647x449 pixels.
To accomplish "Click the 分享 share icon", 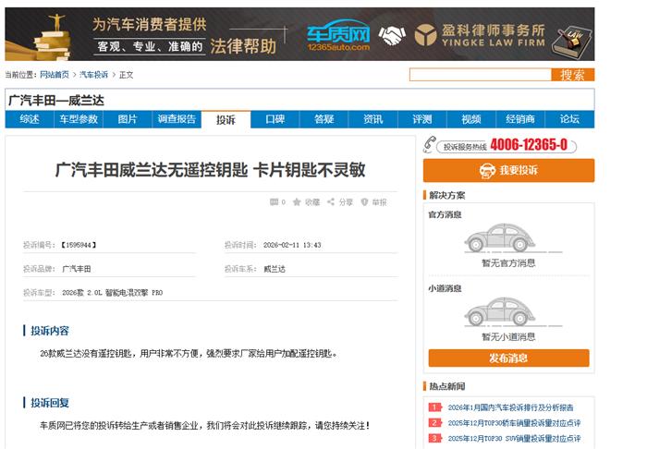I will point(330,201).
